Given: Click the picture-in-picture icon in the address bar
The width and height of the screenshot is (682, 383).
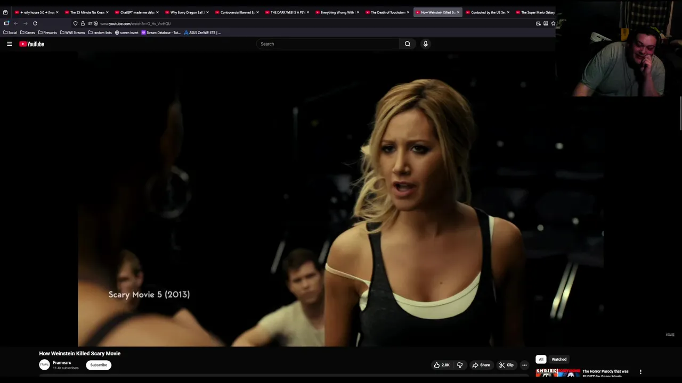Looking at the screenshot, I should pos(538,23).
